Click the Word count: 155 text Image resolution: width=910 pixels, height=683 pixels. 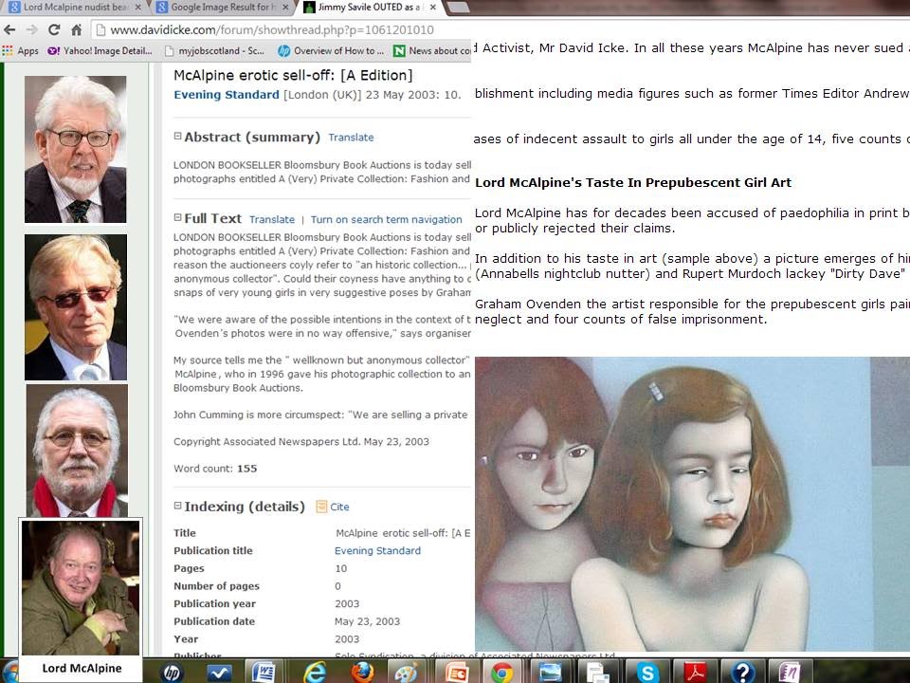tap(215, 469)
